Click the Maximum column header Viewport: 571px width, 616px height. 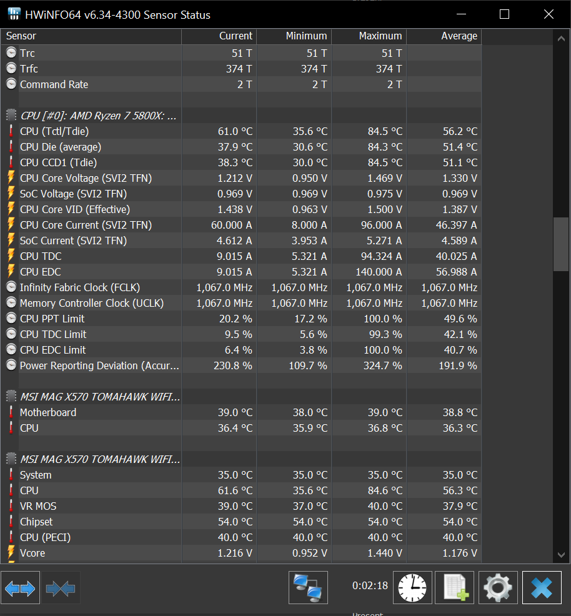point(369,36)
